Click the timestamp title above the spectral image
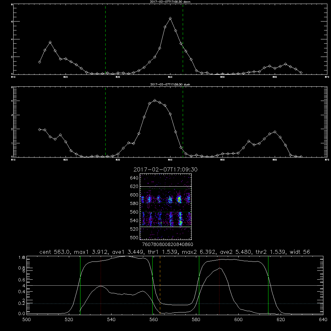331x331 pixels. (x=165, y=169)
